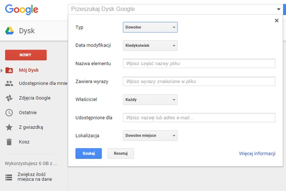Collapse search options arrow in search bar
This screenshot has height=191, width=286.
[x=278, y=9]
